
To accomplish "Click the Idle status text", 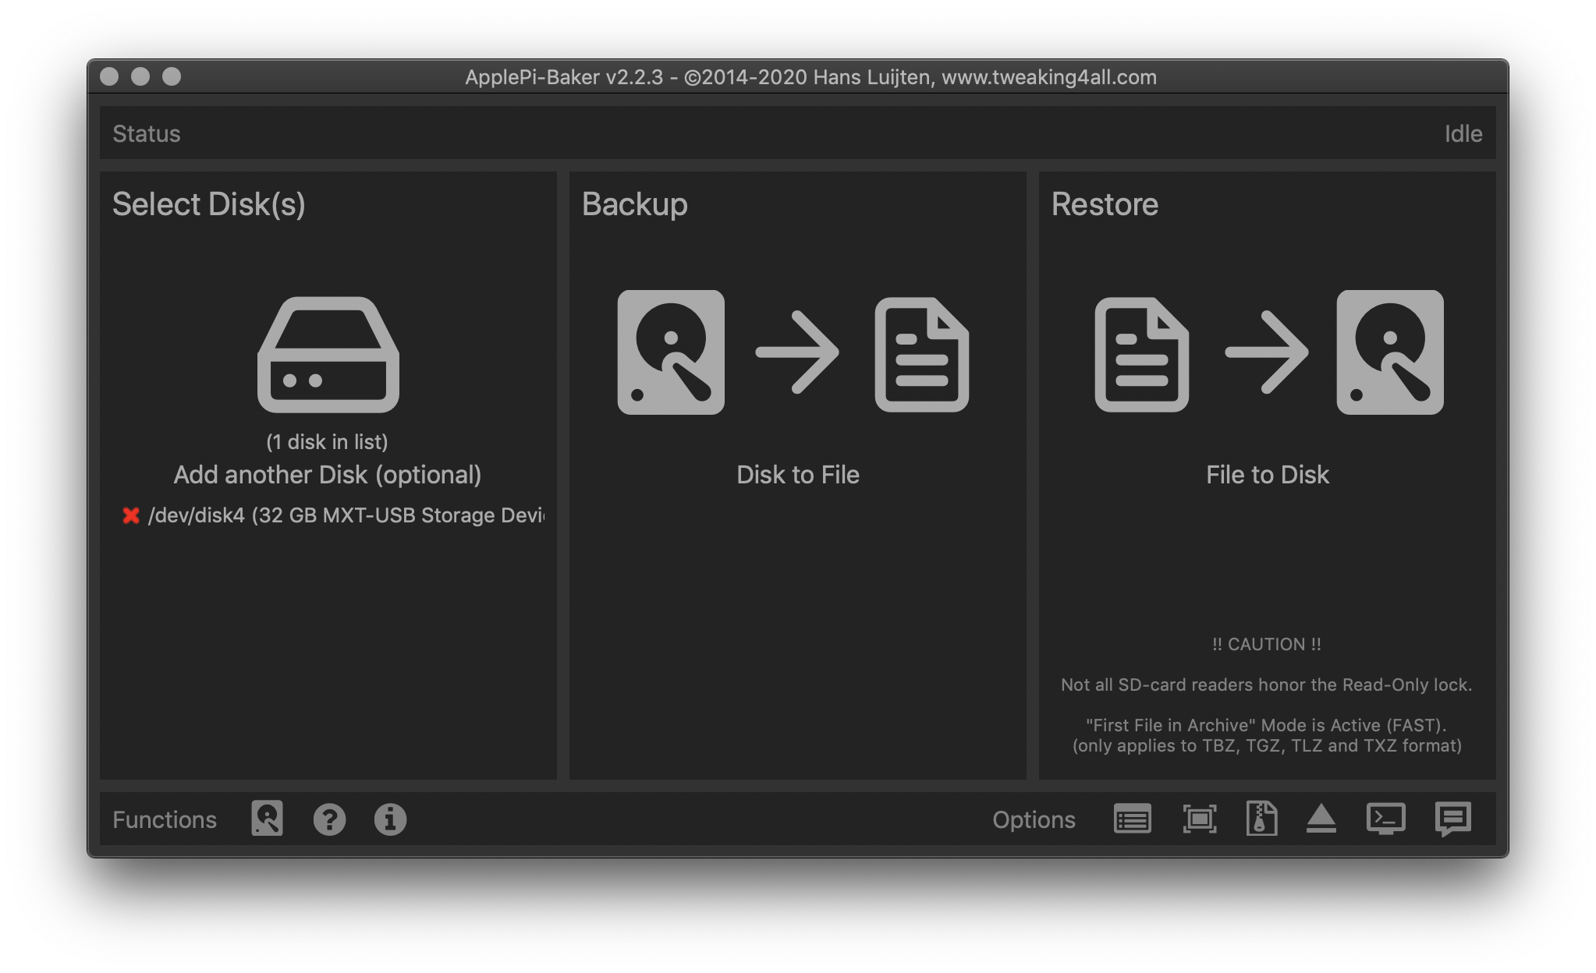I will pyautogui.click(x=1463, y=134).
